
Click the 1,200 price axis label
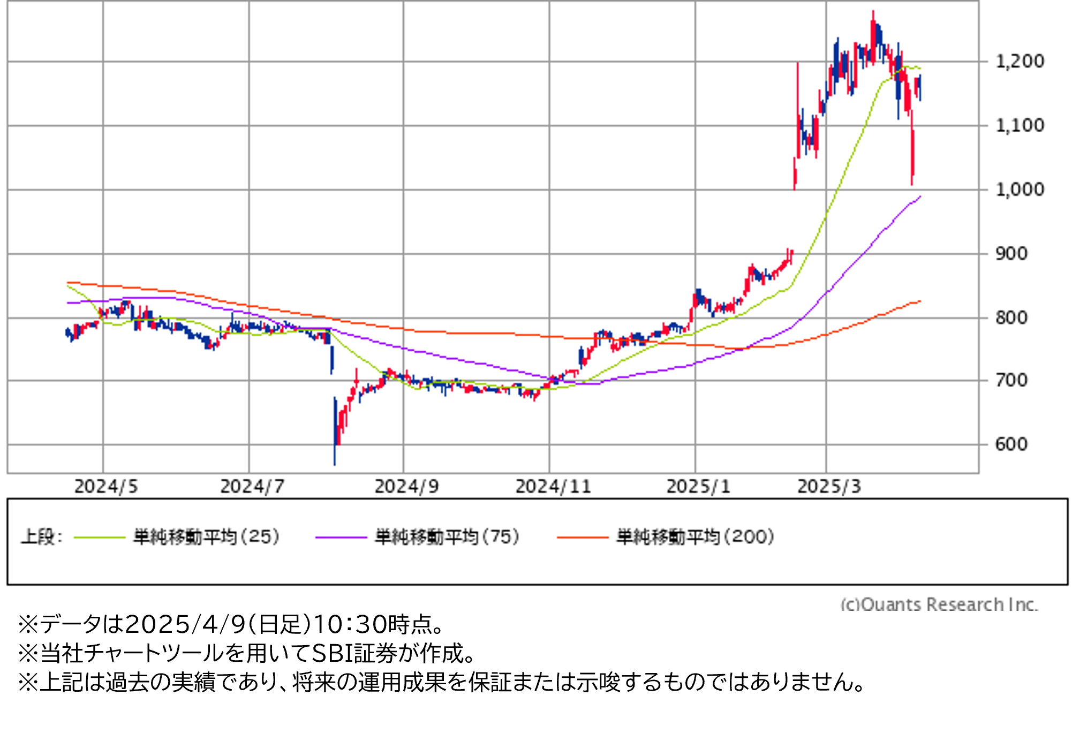click(x=1020, y=62)
